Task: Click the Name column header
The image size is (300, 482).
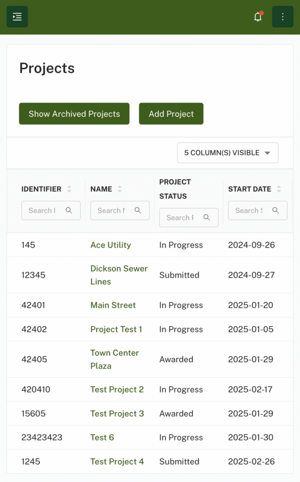Action: (x=101, y=189)
